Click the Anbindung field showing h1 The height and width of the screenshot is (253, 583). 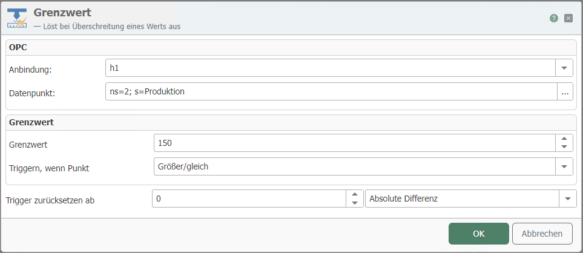point(330,68)
